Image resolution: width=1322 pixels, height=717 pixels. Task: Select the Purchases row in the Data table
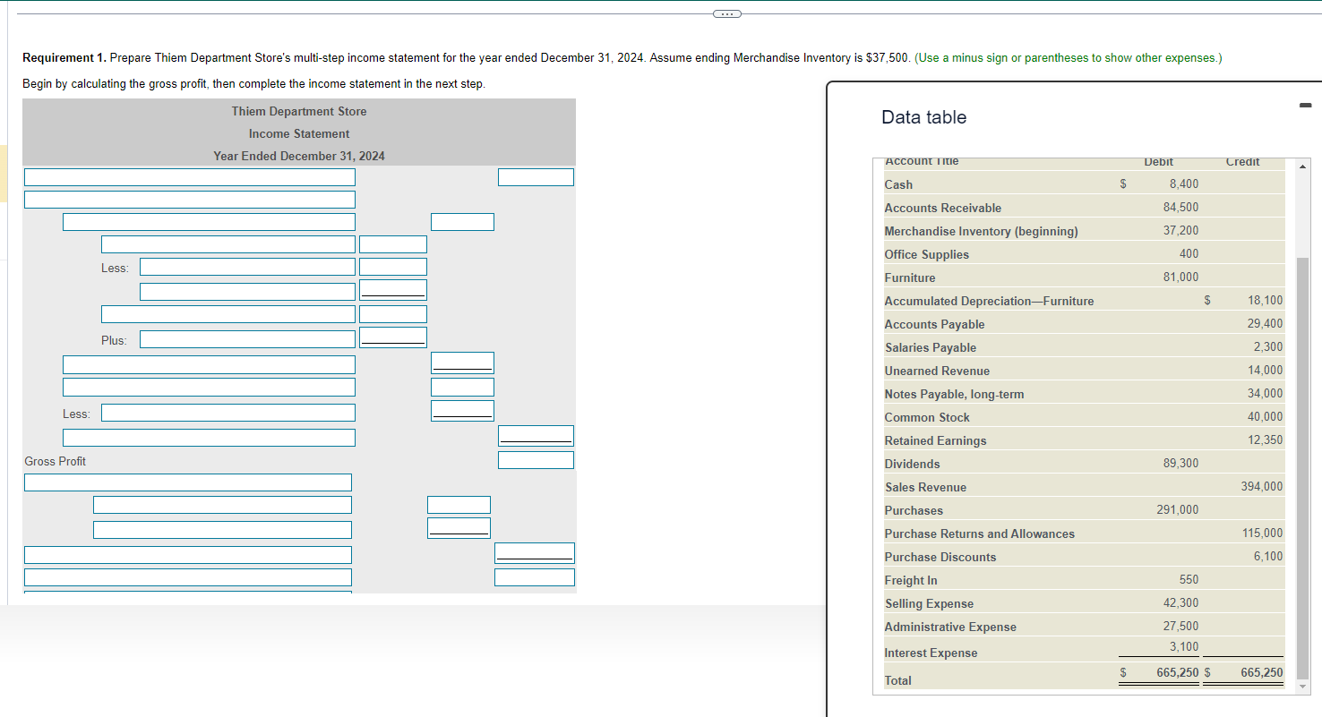click(985, 509)
